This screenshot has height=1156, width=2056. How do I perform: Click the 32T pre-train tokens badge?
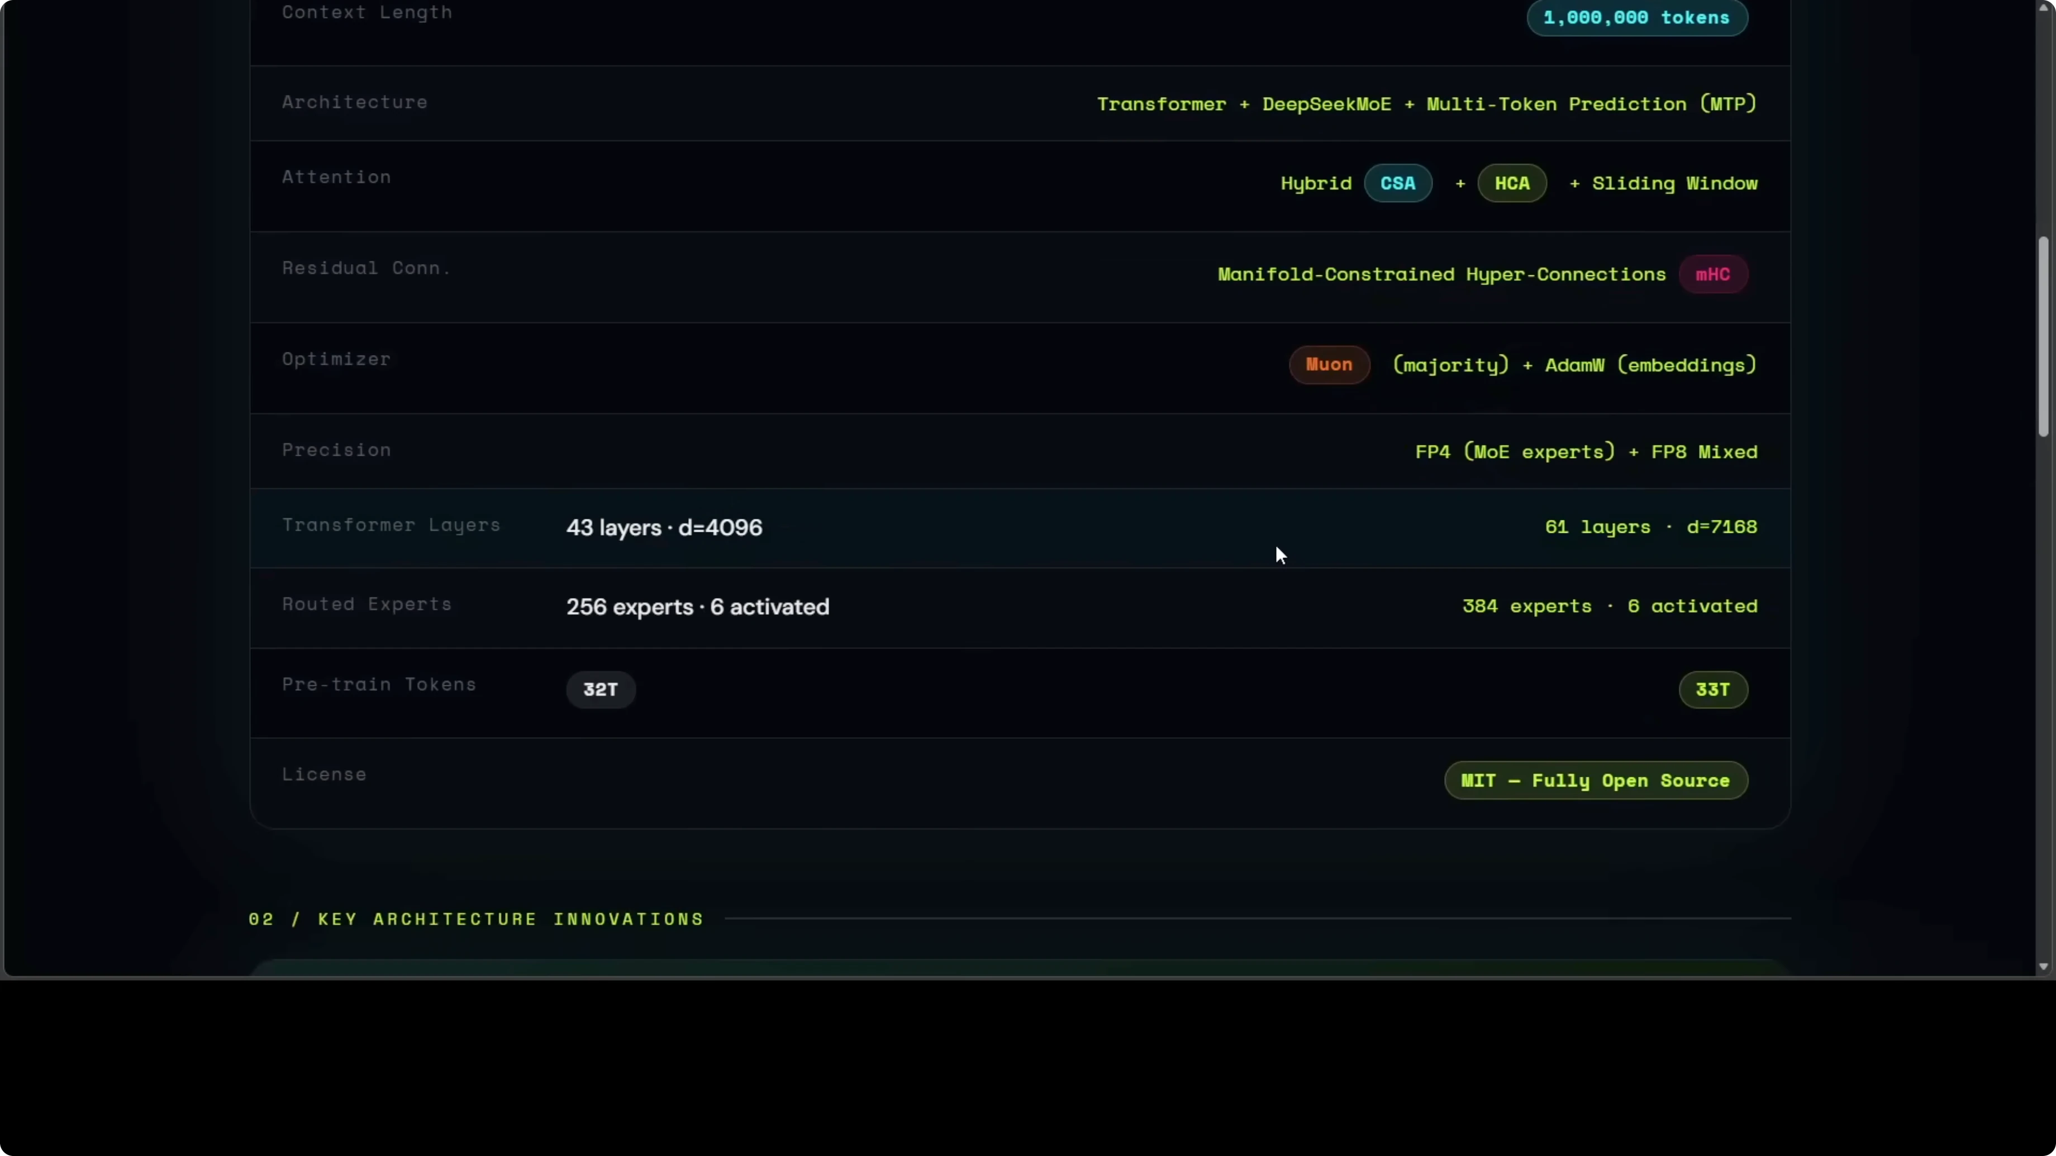pos(600,689)
